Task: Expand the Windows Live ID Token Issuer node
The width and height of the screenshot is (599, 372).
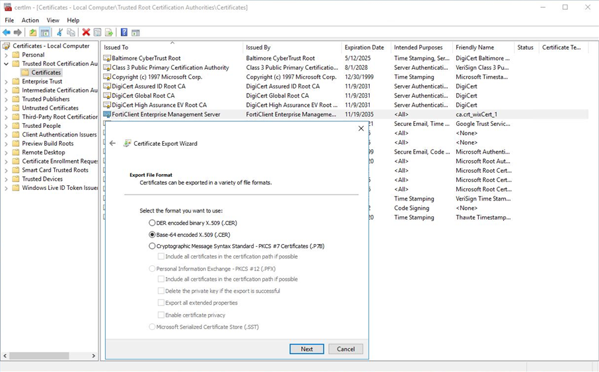Action: coord(6,188)
